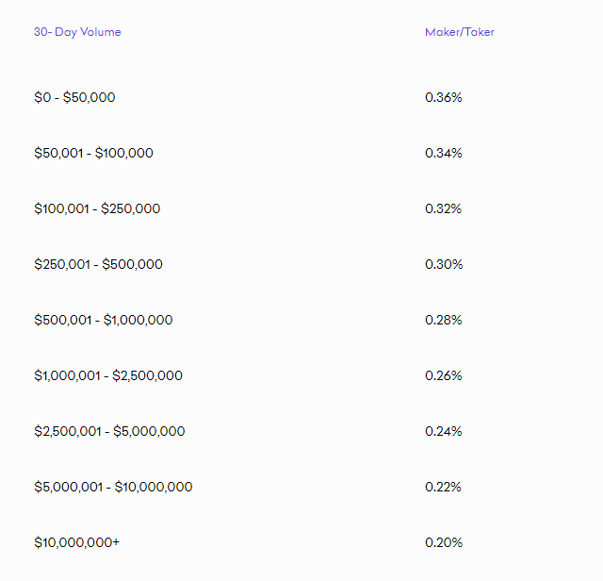Select the $0 - $50,000 volume tier
The height and width of the screenshot is (581, 603).
coord(74,97)
